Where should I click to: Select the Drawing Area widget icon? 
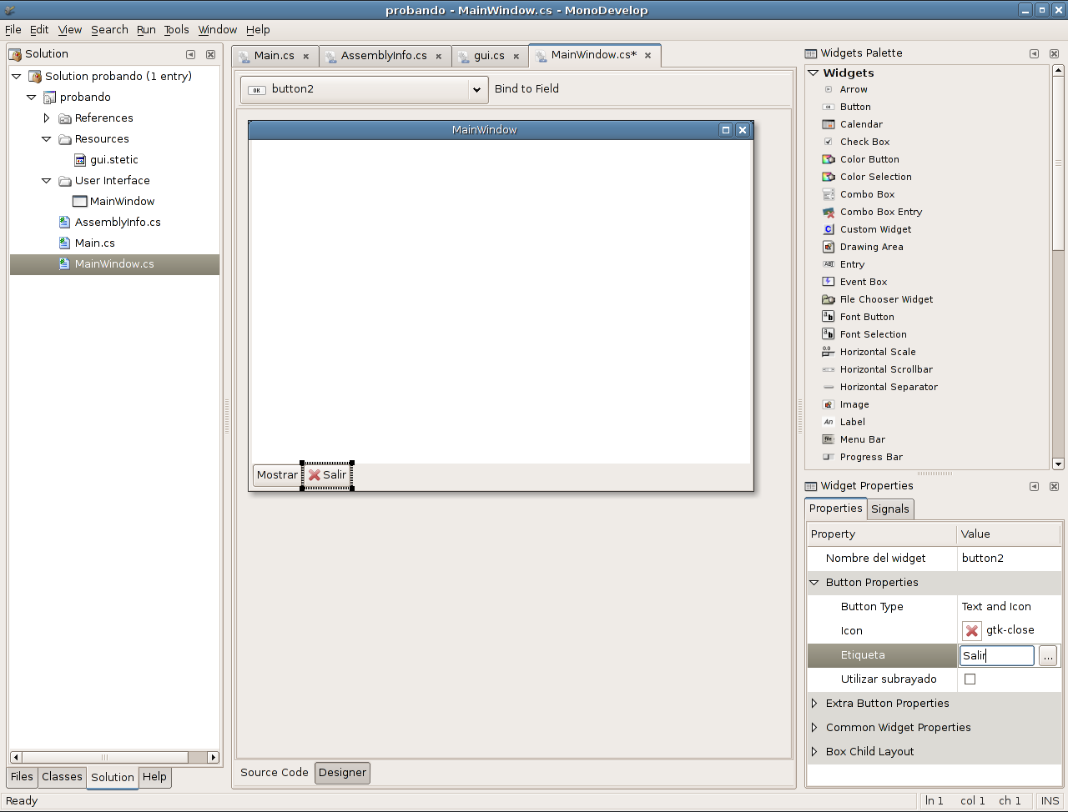tap(829, 247)
